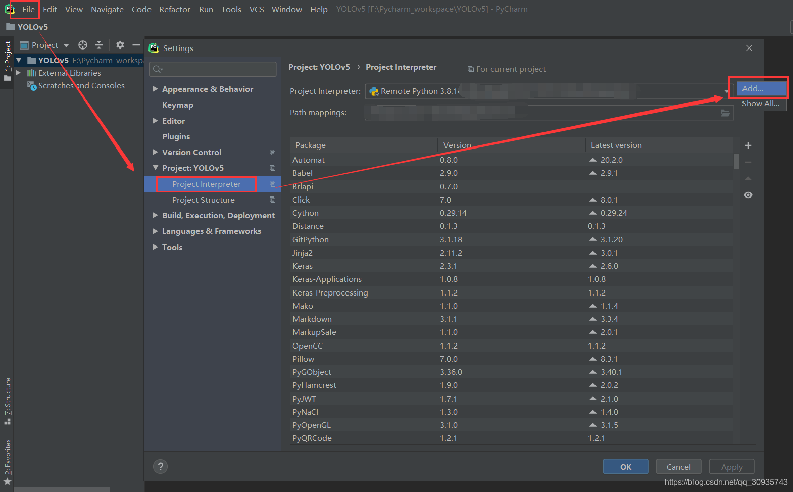Click the search magnifier icon in Settings
Image resolution: width=793 pixels, height=492 pixels.
(158, 69)
